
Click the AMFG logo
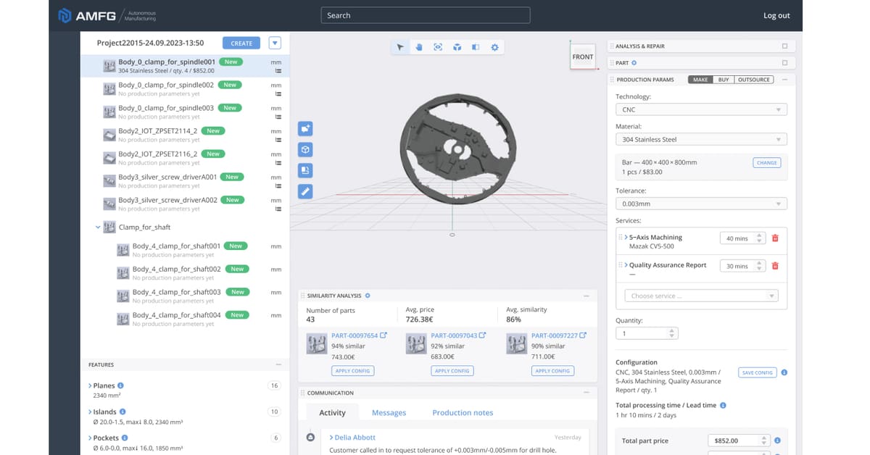click(107, 15)
